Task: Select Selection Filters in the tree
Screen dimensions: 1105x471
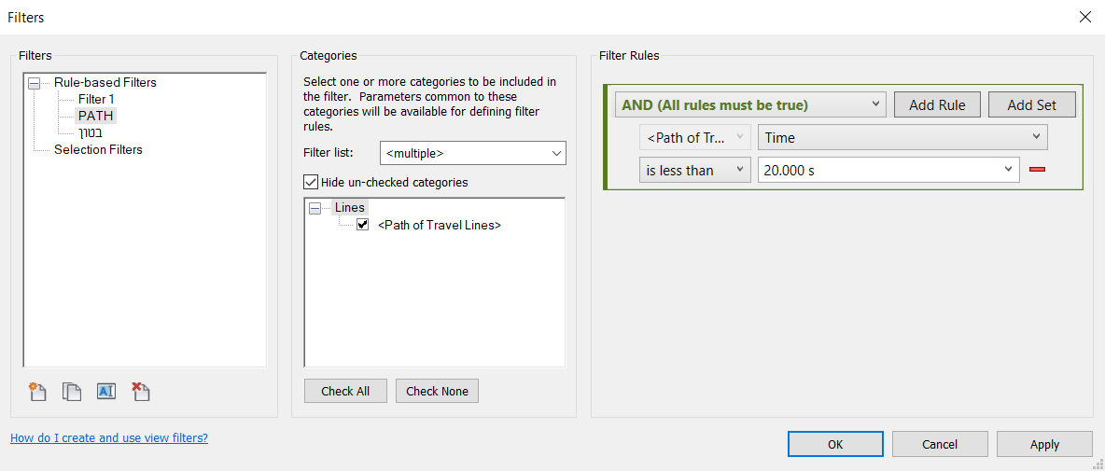Action: point(98,149)
